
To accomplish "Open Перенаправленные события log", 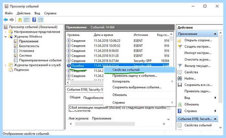I will (40, 60).
